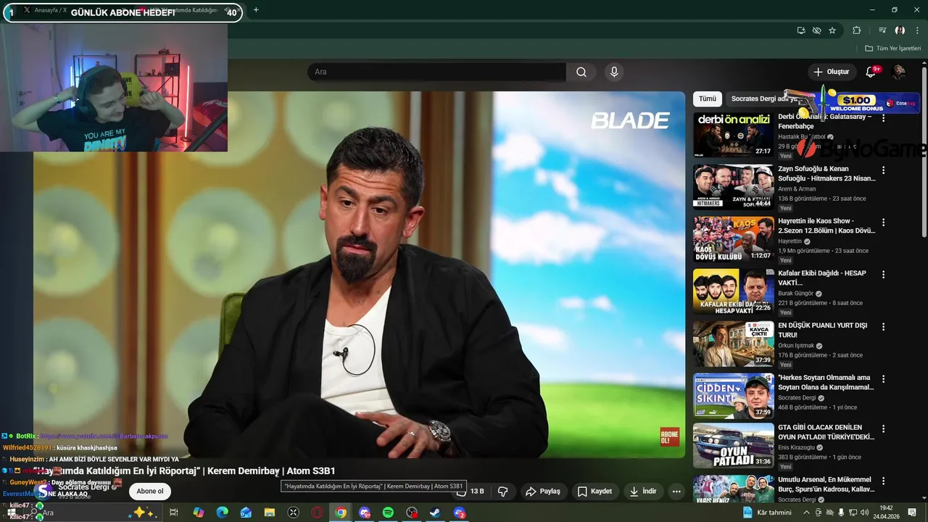The width and height of the screenshot is (928, 522).
Task: Show hidden system tray icons chevron
Action: pos(805,513)
